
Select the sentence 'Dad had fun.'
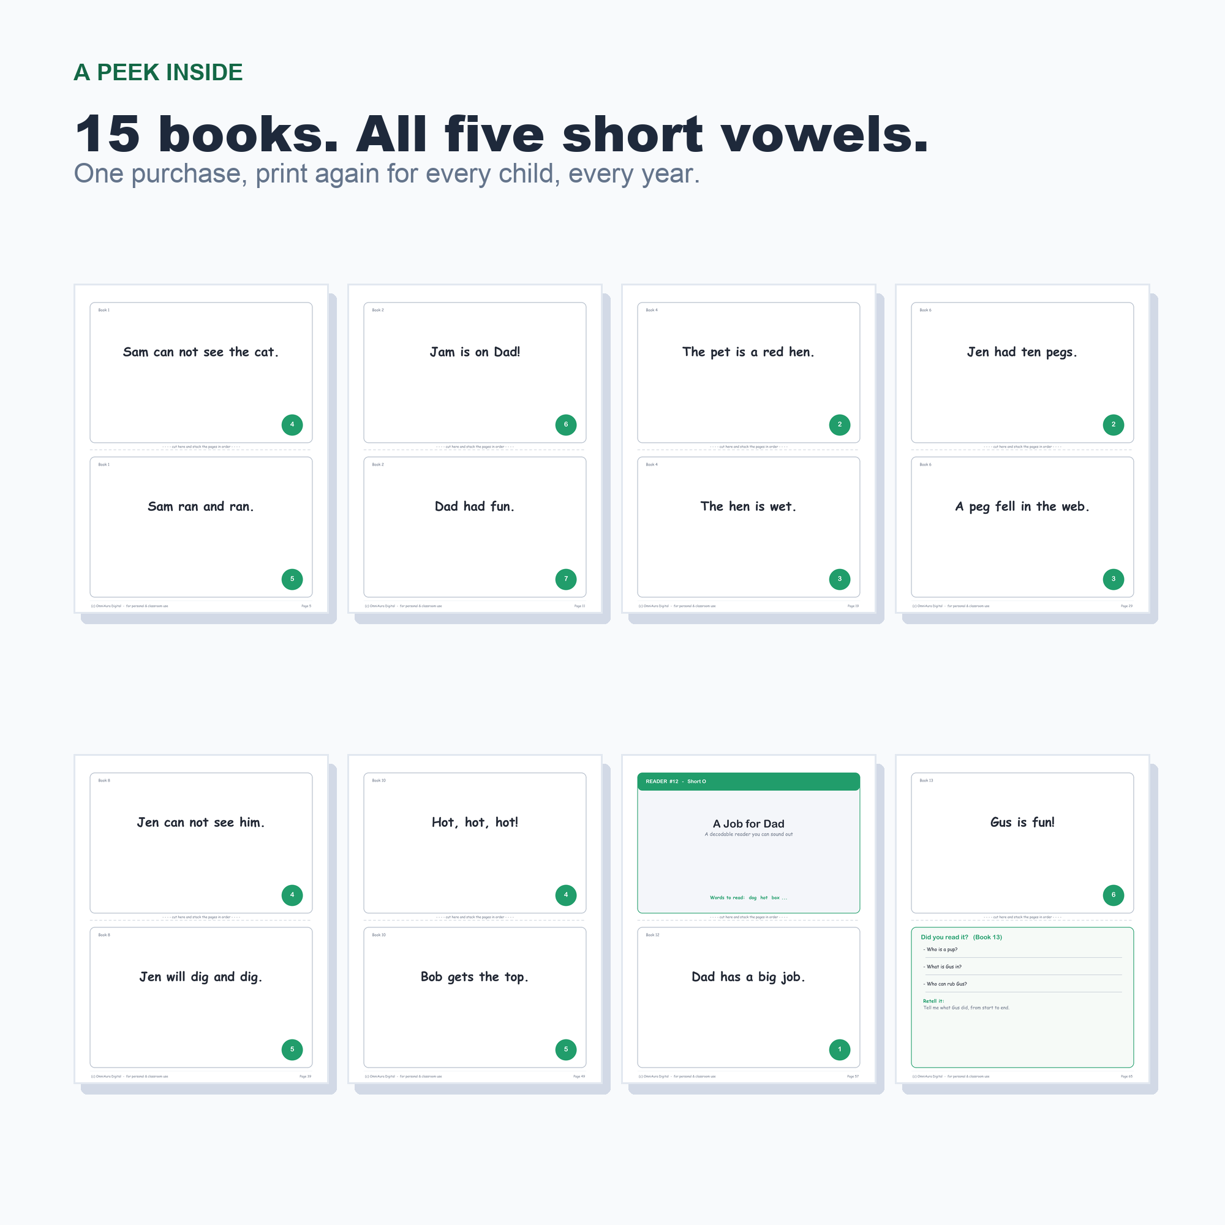click(x=475, y=507)
